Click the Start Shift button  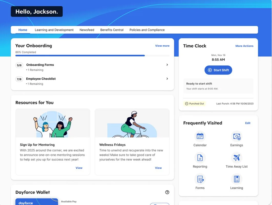[218, 70]
